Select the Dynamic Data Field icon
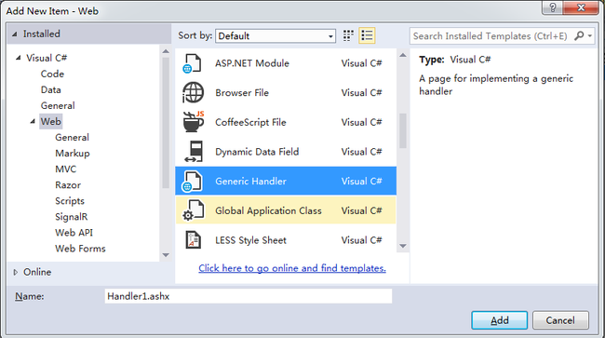This screenshot has height=338, width=605. click(x=194, y=152)
